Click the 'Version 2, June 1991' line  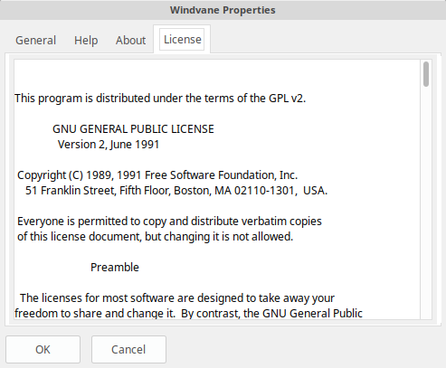[109, 145]
